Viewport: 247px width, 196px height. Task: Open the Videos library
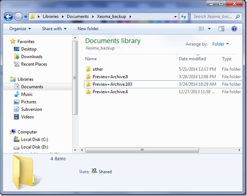click(x=28, y=117)
